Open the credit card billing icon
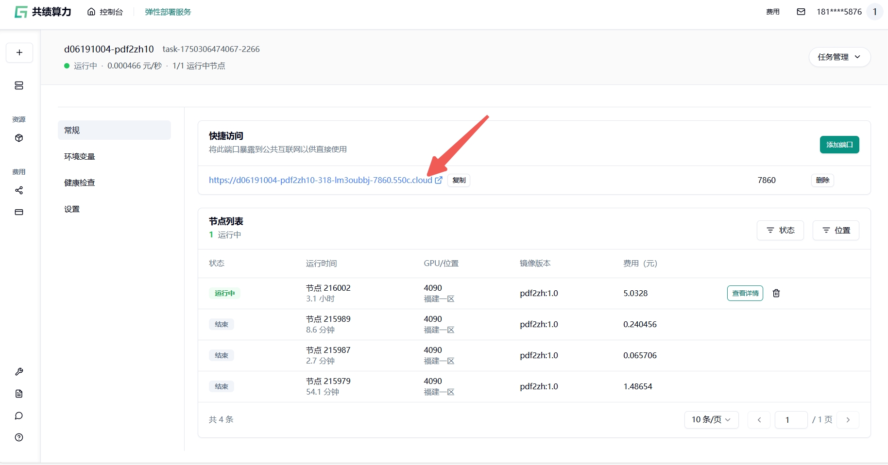Viewport: 888px width, 465px height. 19,212
